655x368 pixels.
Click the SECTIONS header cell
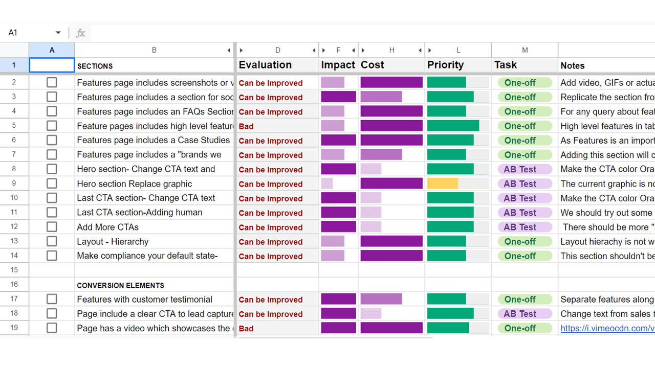pyautogui.click(x=154, y=65)
